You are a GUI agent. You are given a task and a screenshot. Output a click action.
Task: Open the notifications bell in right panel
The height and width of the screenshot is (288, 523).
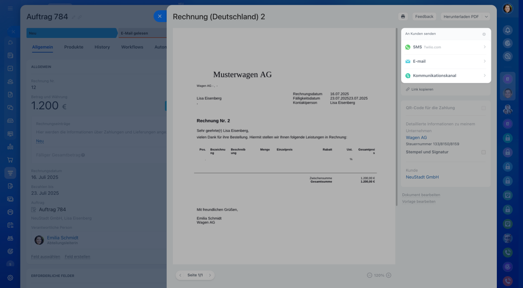(507, 30)
